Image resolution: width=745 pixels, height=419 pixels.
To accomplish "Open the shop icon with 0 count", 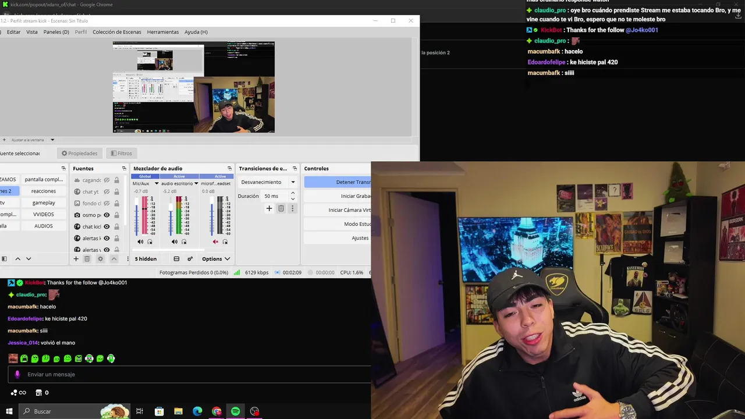I will coord(42,393).
